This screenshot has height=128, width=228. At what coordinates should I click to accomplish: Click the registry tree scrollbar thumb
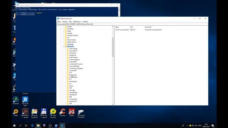[113, 47]
